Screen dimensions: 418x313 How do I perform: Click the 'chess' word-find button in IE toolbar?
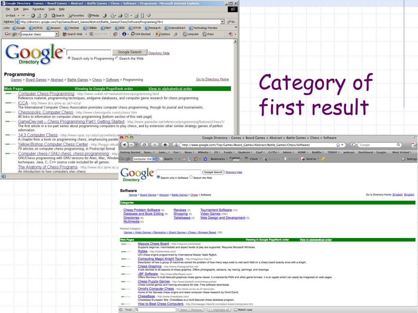pyautogui.click(x=208, y=34)
